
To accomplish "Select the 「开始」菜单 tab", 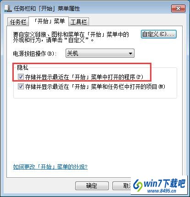I will [x=49, y=21].
